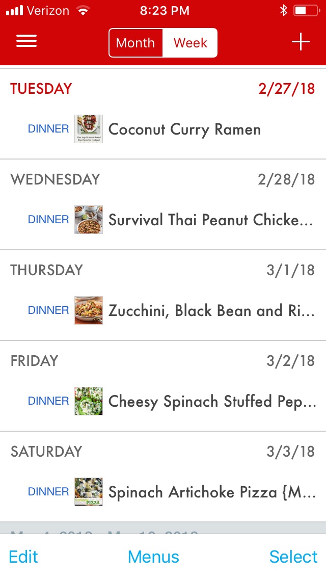Open Coconut Curry Ramen dinner entry
This screenshot has height=579, width=326.
[184, 129]
